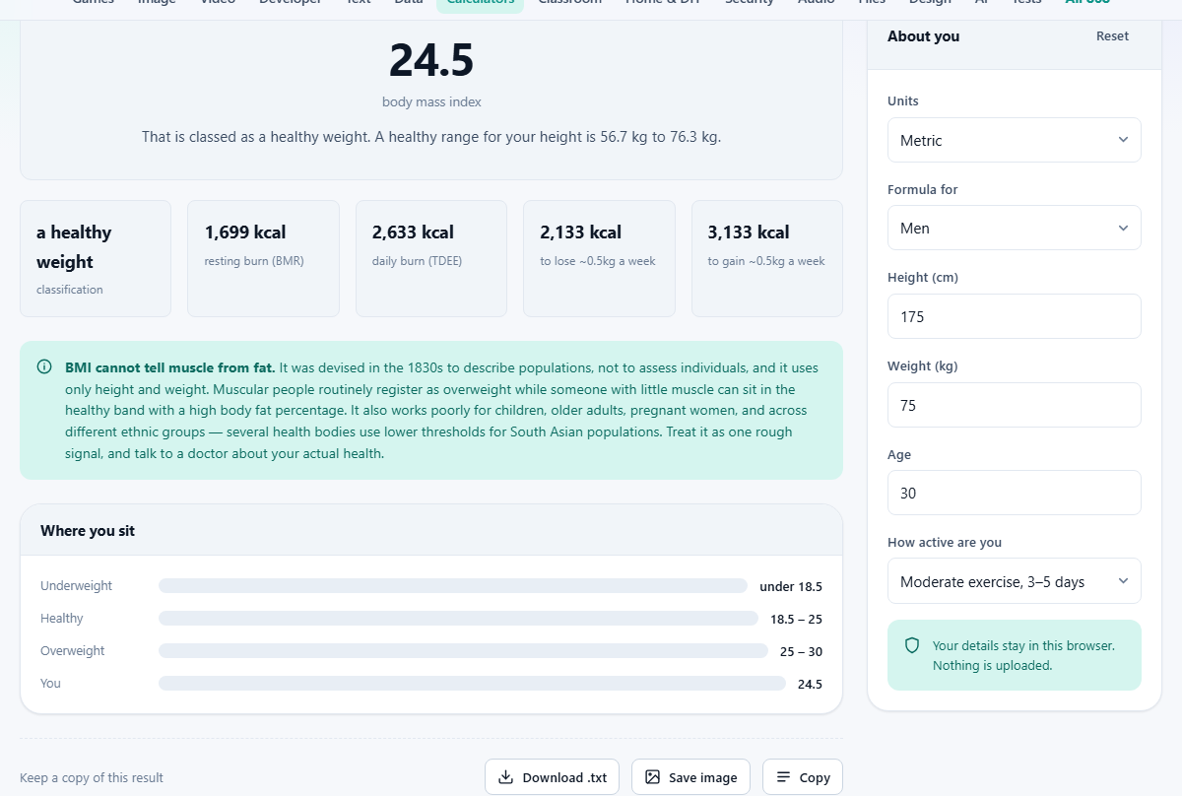Click the Age field containing 30
The image size is (1182, 796).
(1014, 493)
